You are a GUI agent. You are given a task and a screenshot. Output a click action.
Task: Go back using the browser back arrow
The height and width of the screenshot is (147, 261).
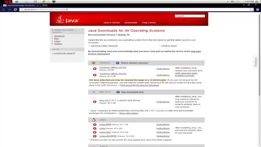[x=3, y=9]
